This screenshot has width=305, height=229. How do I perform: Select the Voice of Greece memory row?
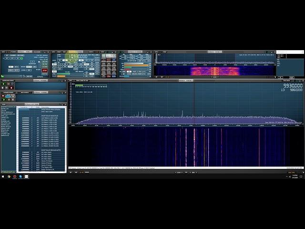[41, 161]
